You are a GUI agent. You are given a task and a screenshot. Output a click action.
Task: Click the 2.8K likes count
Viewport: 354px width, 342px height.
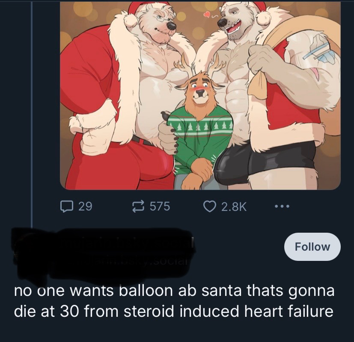(234, 207)
